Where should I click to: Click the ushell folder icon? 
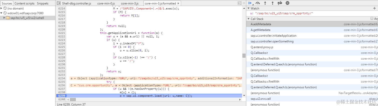pos(8,18)
